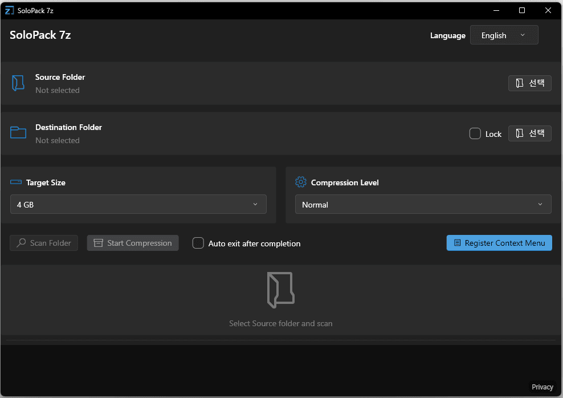Click the Target Size drive icon
The image size is (563, 398).
tap(15, 182)
